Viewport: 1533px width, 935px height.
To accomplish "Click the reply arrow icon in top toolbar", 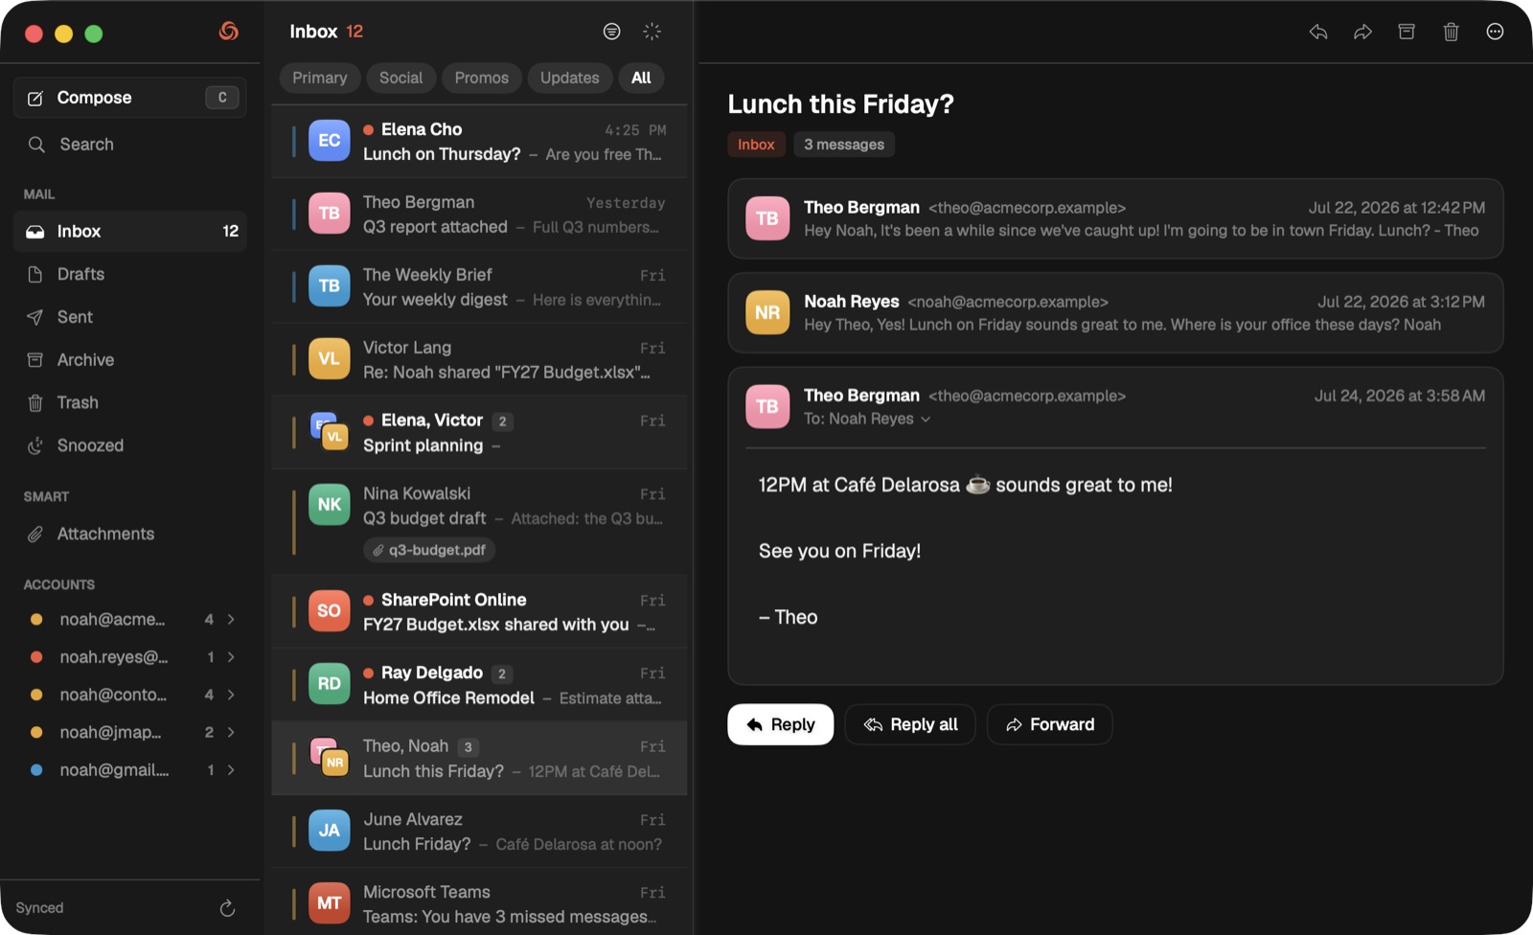I will pos(1318,32).
